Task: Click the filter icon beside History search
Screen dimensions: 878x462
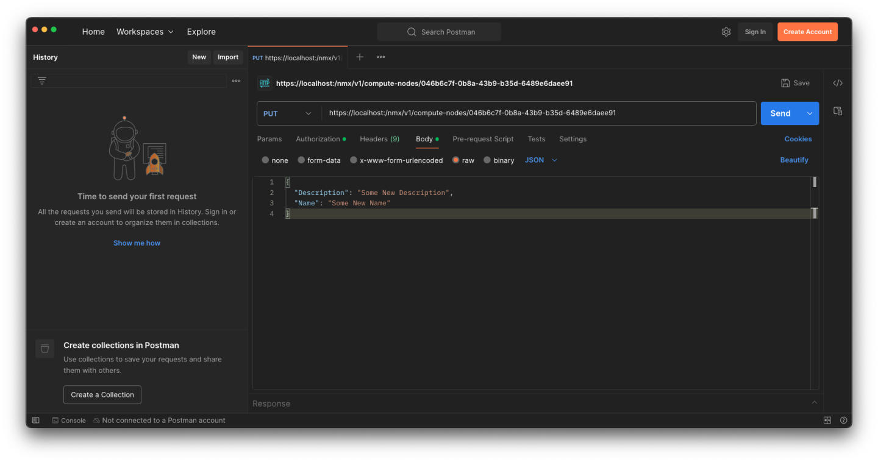Action: coord(41,80)
